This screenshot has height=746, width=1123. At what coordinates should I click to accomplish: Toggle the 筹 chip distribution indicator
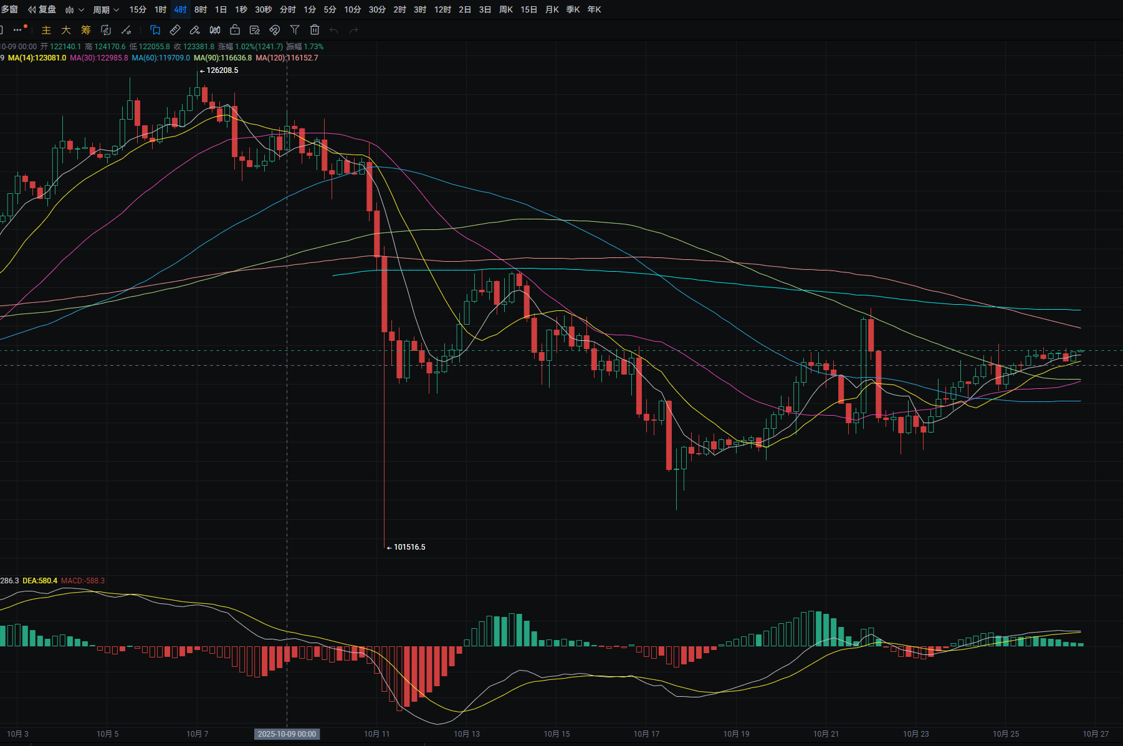(86, 30)
